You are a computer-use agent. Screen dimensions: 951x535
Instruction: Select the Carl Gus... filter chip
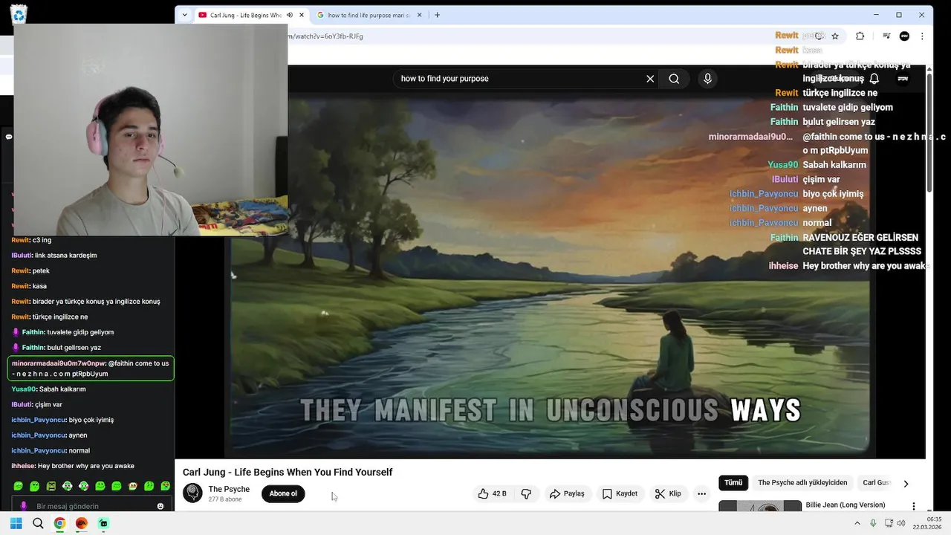[x=877, y=483]
